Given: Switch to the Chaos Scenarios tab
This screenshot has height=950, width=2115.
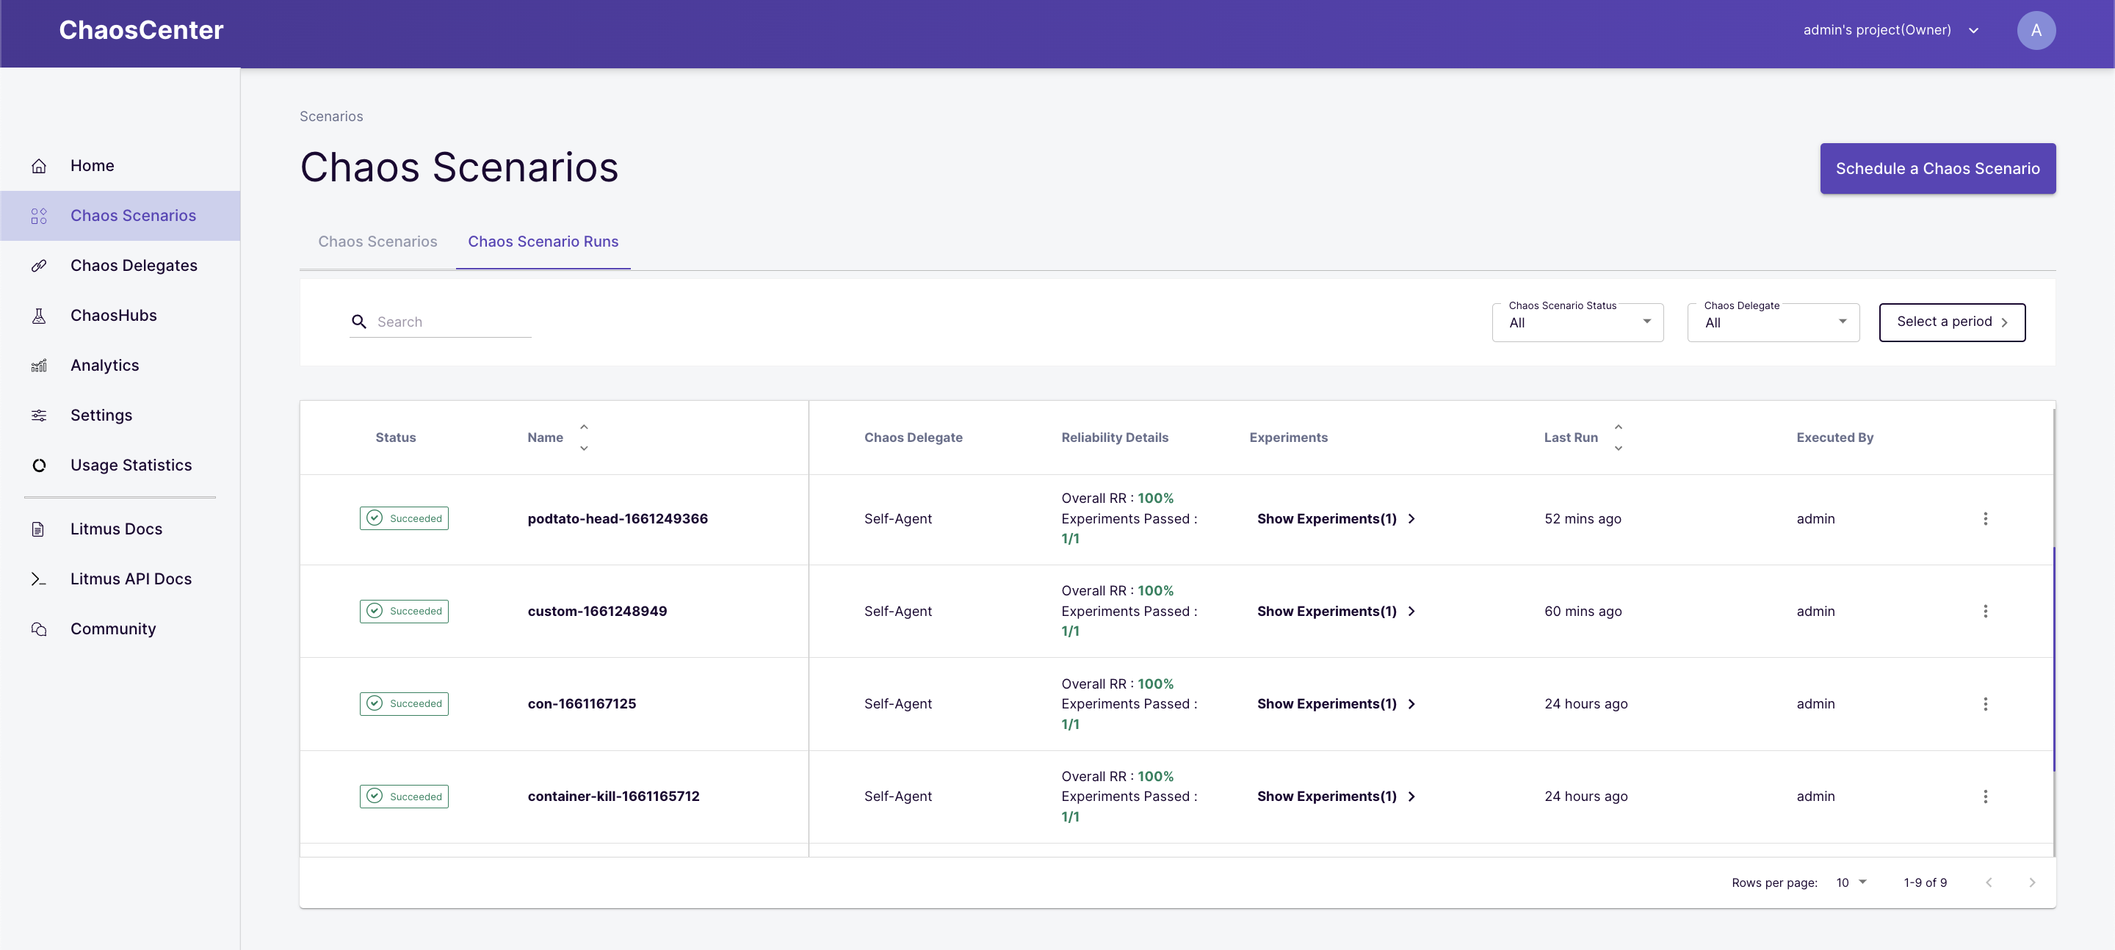Looking at the screenshot, I should click(377, 242).
